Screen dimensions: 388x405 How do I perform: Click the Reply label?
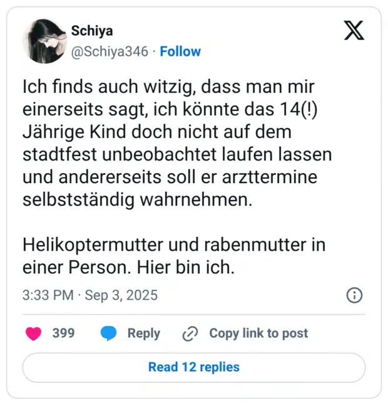[143, 334]
